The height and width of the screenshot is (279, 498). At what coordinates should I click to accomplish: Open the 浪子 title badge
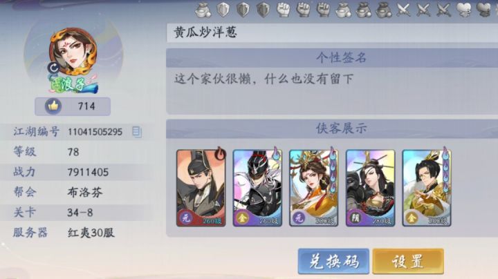73,84
